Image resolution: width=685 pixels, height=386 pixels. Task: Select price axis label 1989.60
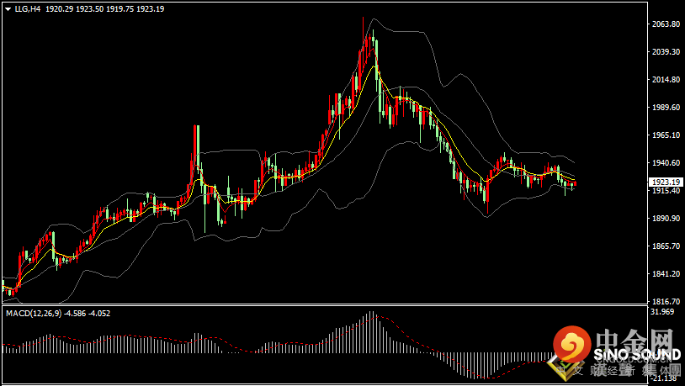tap(666, 108)
